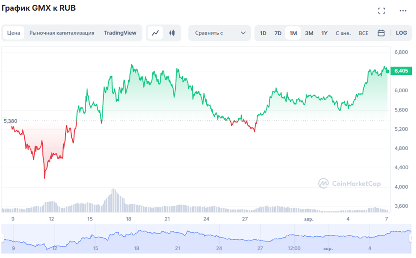
Task: Click the 6,800 price axis label
Action: point(401,52)
